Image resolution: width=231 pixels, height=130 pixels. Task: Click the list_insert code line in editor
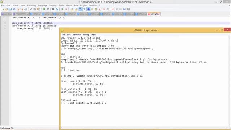pos(39,18)
